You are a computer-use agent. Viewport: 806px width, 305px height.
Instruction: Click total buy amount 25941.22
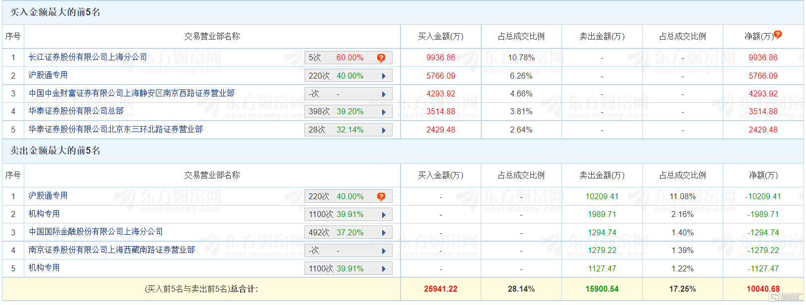(x=441, y=289)
